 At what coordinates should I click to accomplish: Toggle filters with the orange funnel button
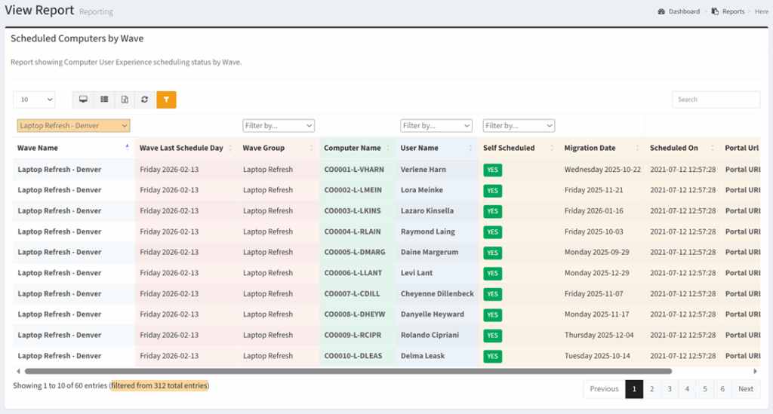(166, 100)
